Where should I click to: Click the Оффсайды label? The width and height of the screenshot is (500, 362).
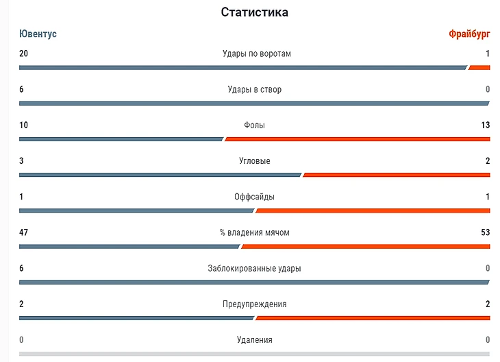pos(255,197)
